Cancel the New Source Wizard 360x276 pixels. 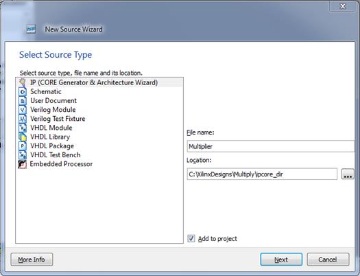(x=328, y=260)
